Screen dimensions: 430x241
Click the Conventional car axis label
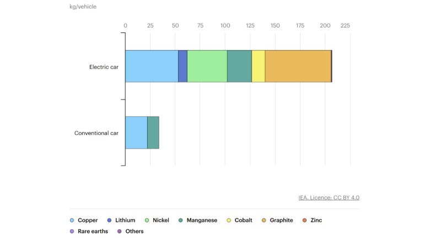pyautogui.click(x=96, y=133)
